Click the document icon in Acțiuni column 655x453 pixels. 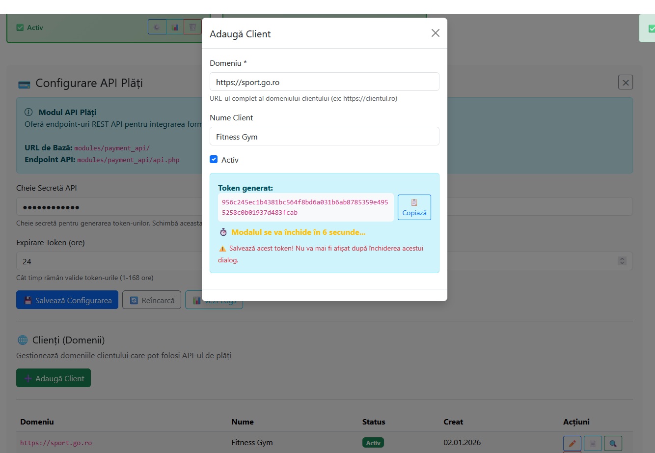[593, 443]
